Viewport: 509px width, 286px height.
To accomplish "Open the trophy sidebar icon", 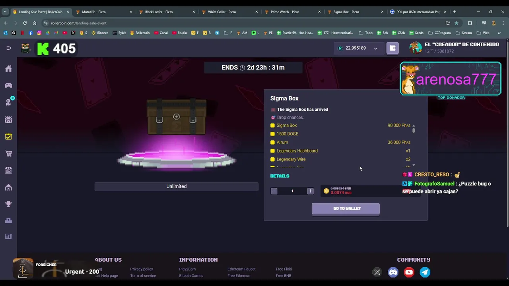I will (x=8, y=204).
